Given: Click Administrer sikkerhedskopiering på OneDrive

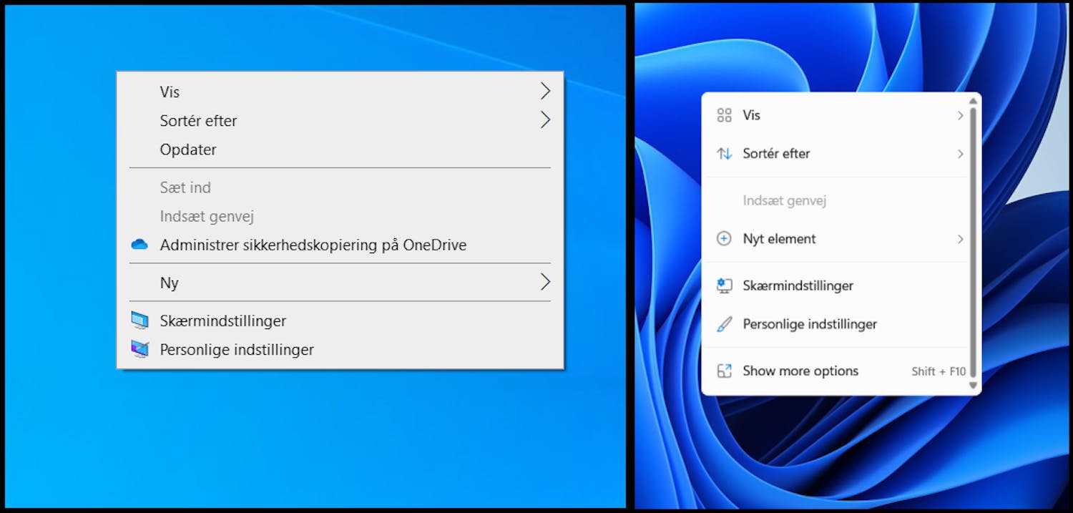Looking at the screenshot, I should point(313,244).
